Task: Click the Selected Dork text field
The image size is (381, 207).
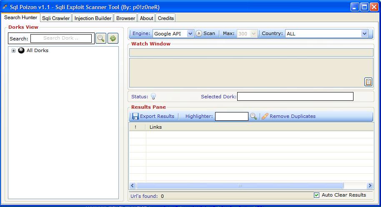Action: pos(295,96)
